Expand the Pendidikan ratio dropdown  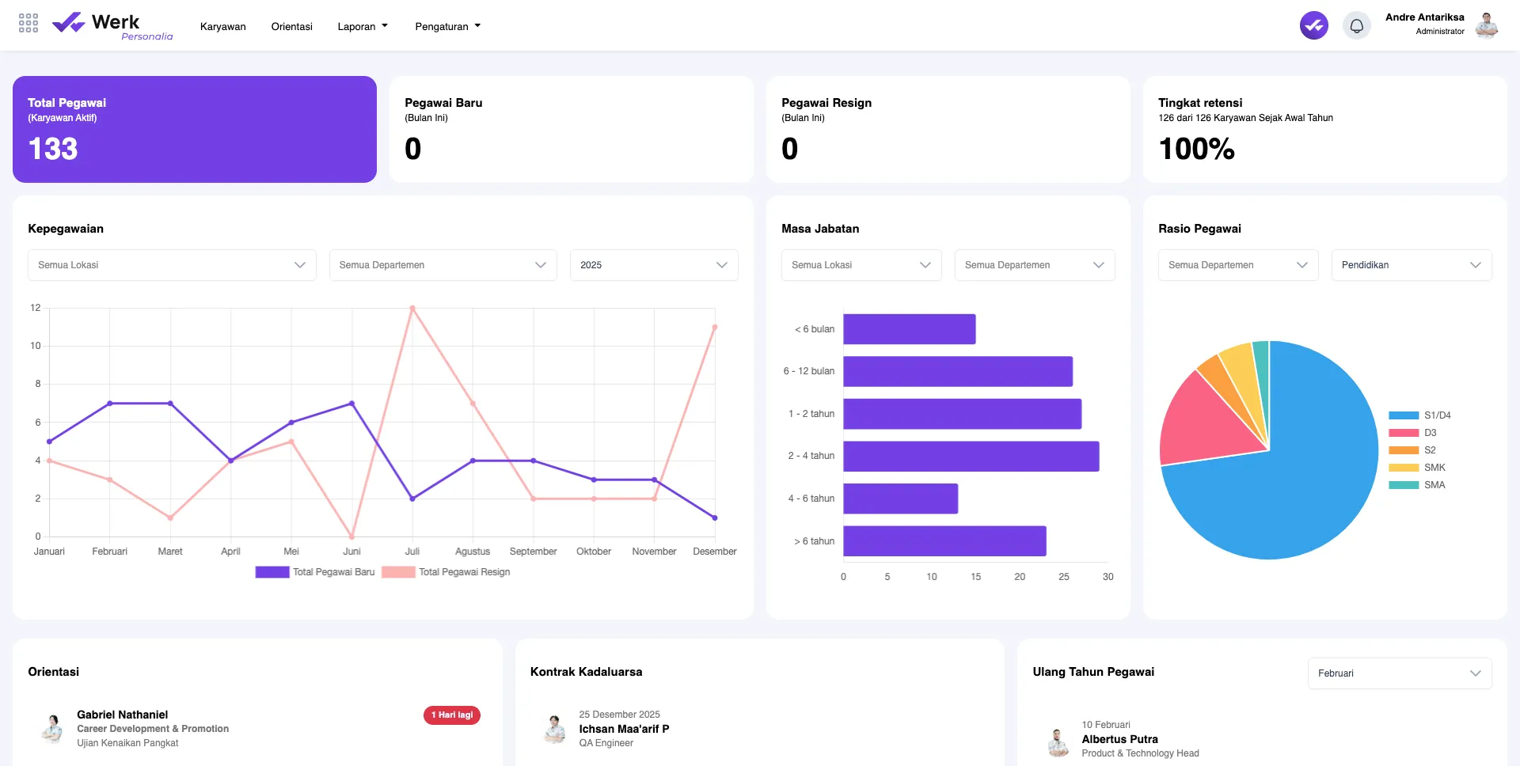click(x=1411, y=265)
